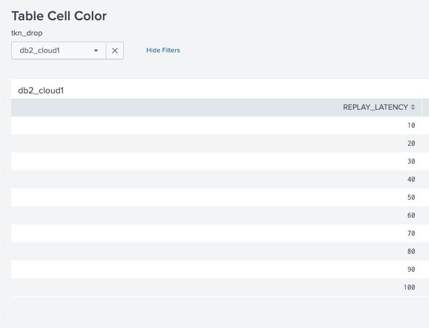Click the row showing latency 90

(410, 269)
